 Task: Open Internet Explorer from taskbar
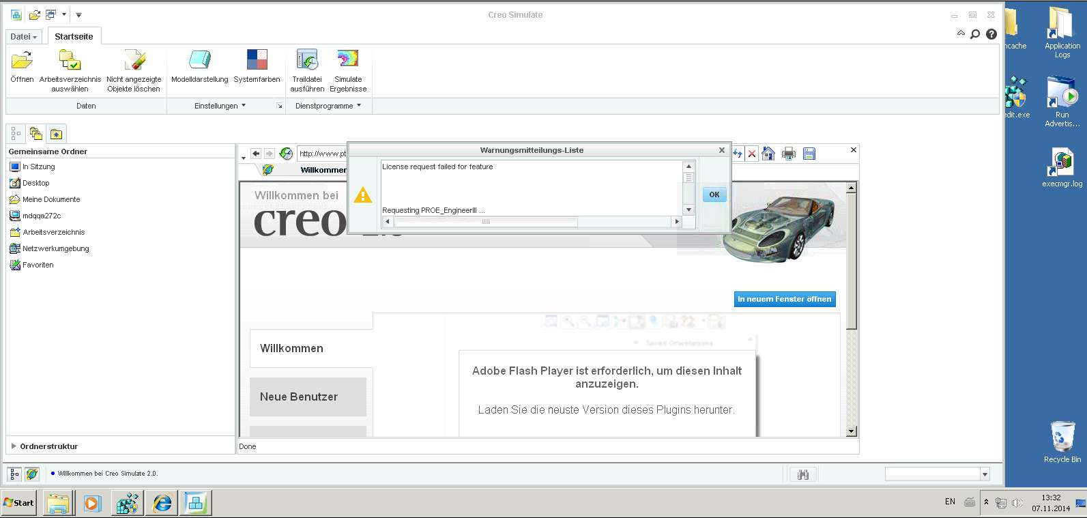pos(162,503)
